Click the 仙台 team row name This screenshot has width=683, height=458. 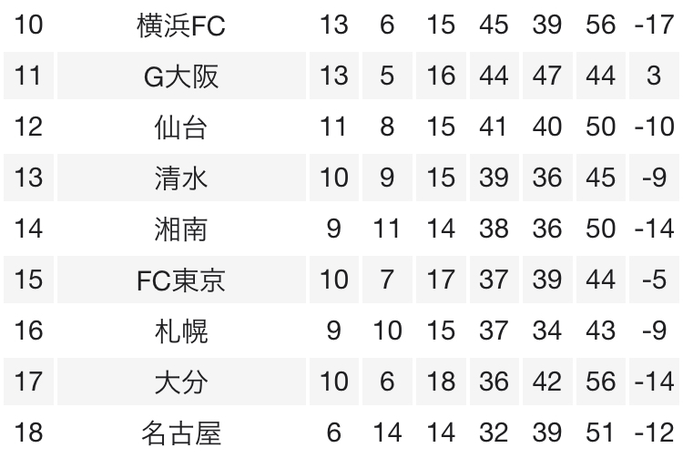[x=181, y=127]
